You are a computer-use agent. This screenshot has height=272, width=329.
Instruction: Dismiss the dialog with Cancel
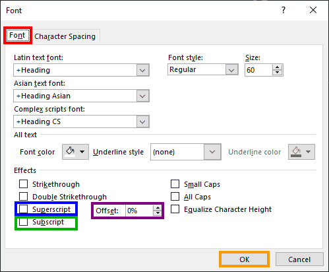click(x=299, y=259)
